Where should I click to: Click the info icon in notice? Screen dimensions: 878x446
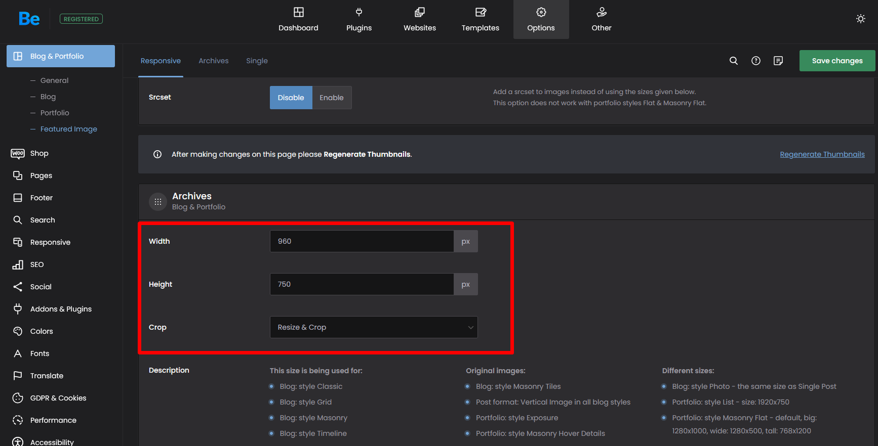pyautogui.click(x=157, y=154)
